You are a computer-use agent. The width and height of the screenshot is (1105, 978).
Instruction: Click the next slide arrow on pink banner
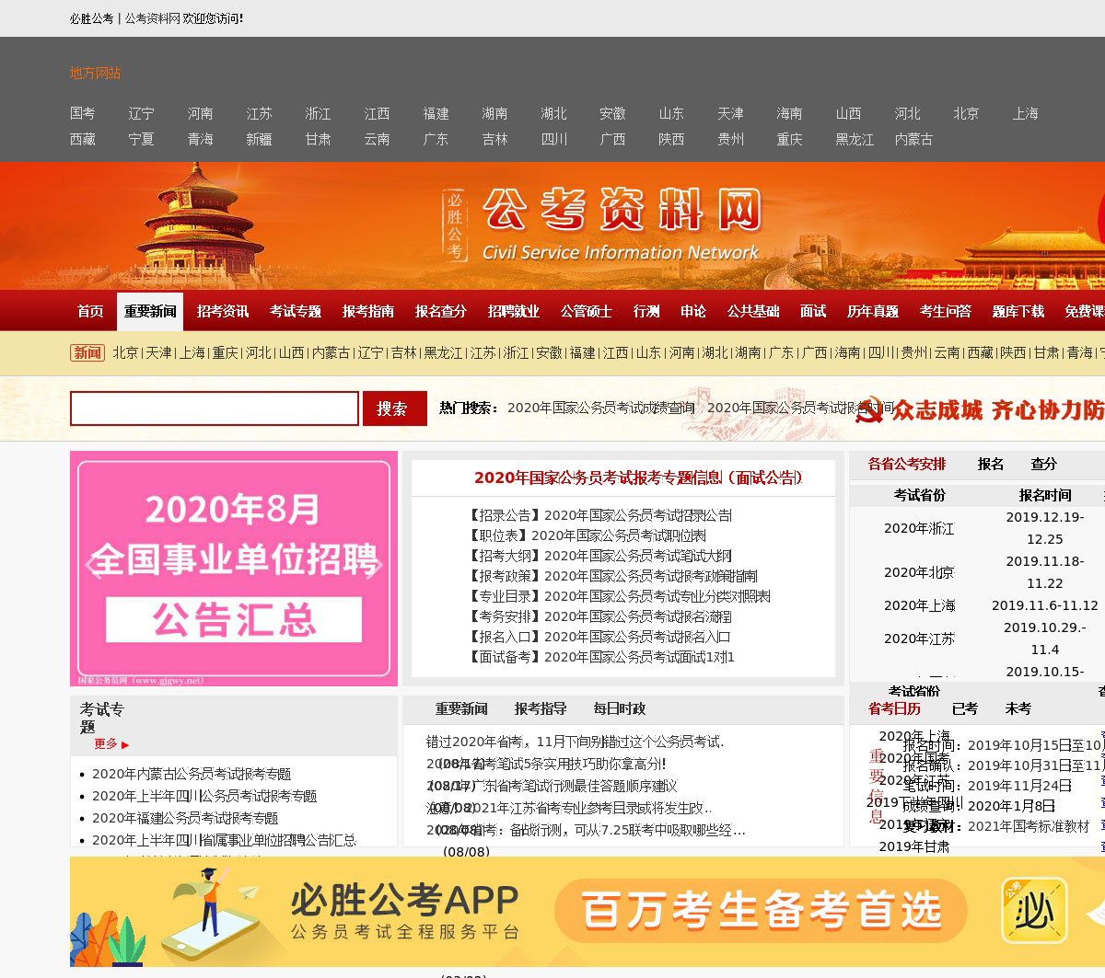(375, 565)
